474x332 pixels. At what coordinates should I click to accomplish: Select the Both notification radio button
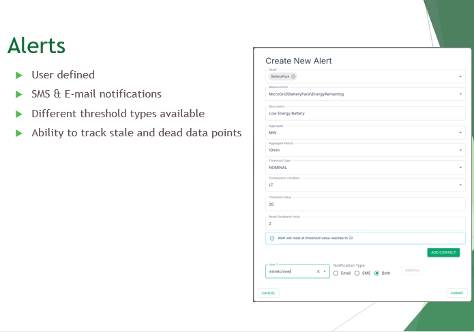point(376,273)
